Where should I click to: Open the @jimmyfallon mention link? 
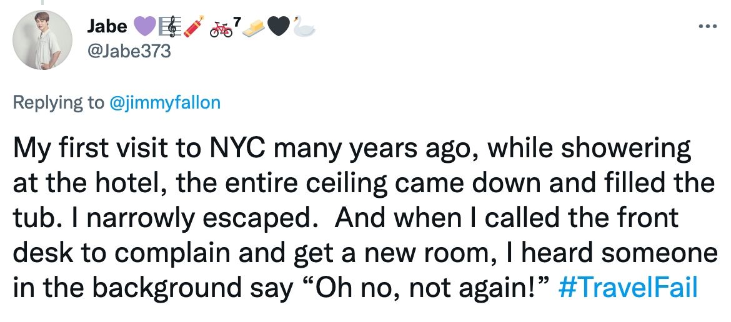[164, 102]
